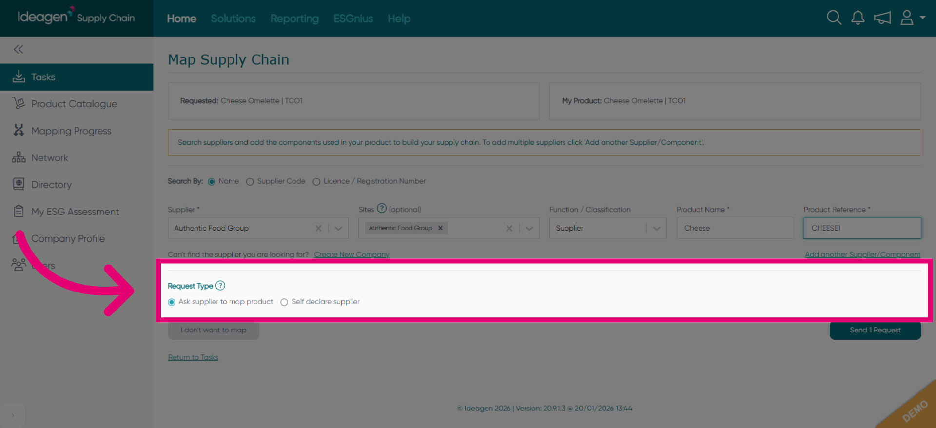Viewport: 936px width, 428px height.
Task: Click Requested: Cheese Omelette | TC01 text
Action: pyautogui.click(x=241, y=101)
